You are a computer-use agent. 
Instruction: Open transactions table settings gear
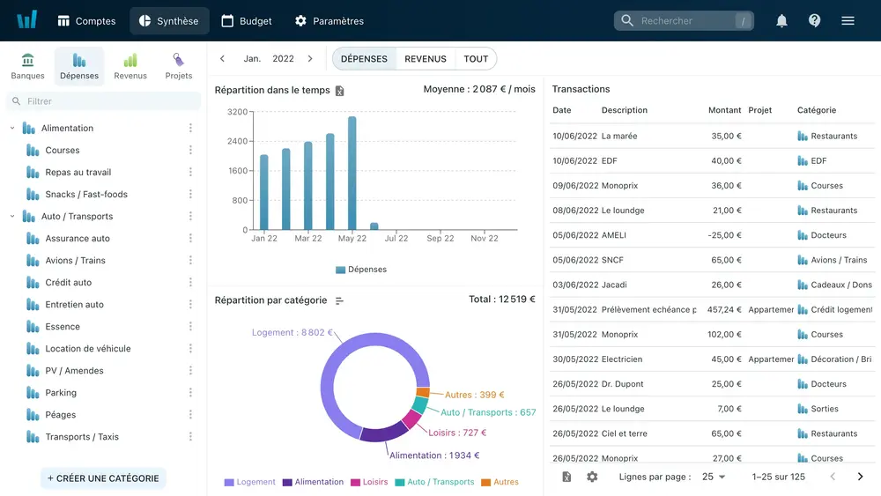[x=592, y=477]
